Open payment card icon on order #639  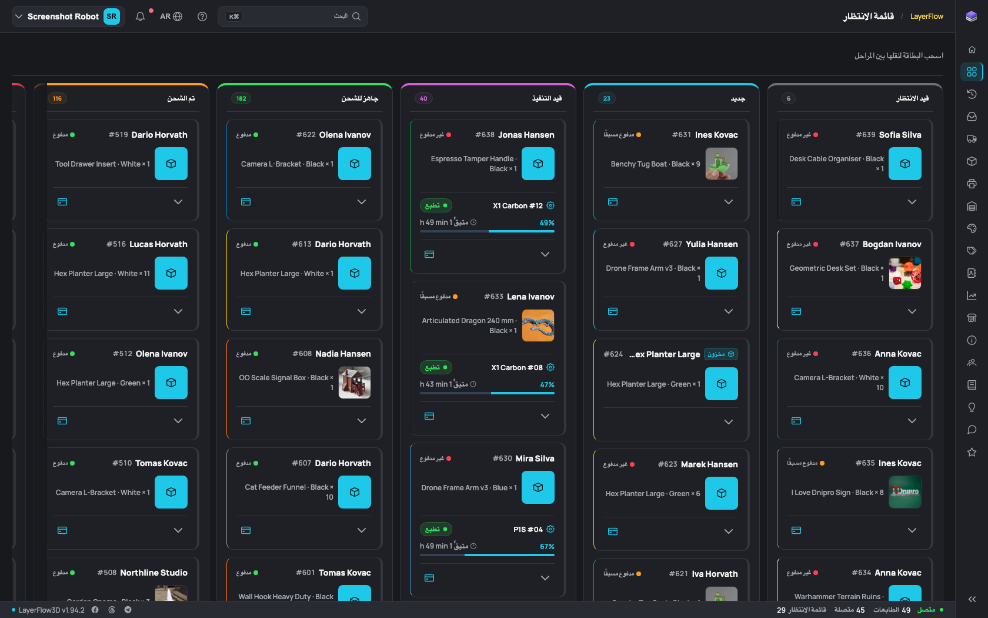(796, 202)
